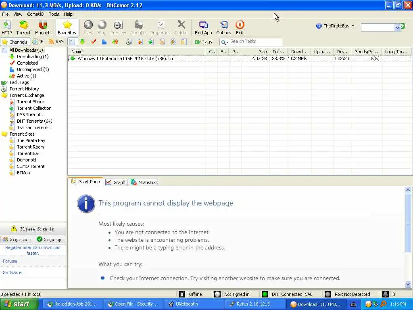Switch to the Channels sidebar tab
413x310 pixels.
15,42
